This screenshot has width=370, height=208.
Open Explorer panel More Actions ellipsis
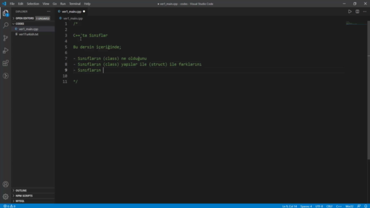49,12
